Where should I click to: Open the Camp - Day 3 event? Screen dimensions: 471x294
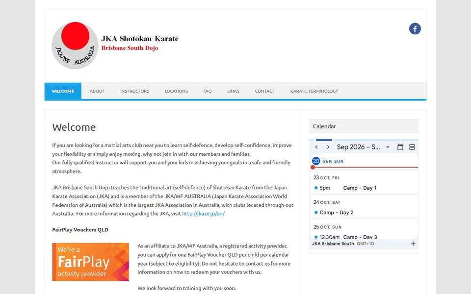tap(360, 237)
